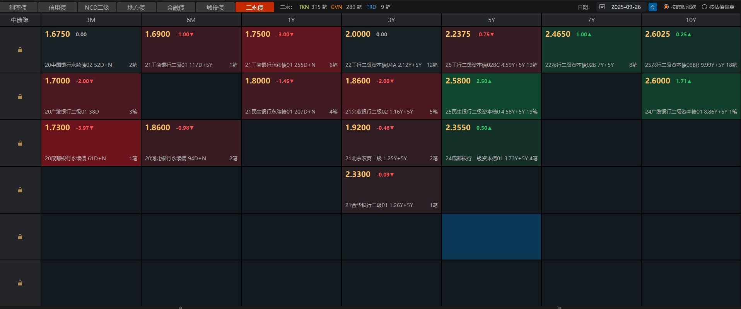Image resolution: width=741 pixels, height=309 pixels.
Task: Select the 21金华银行二级01 bond cell
Action: point(391,190)
